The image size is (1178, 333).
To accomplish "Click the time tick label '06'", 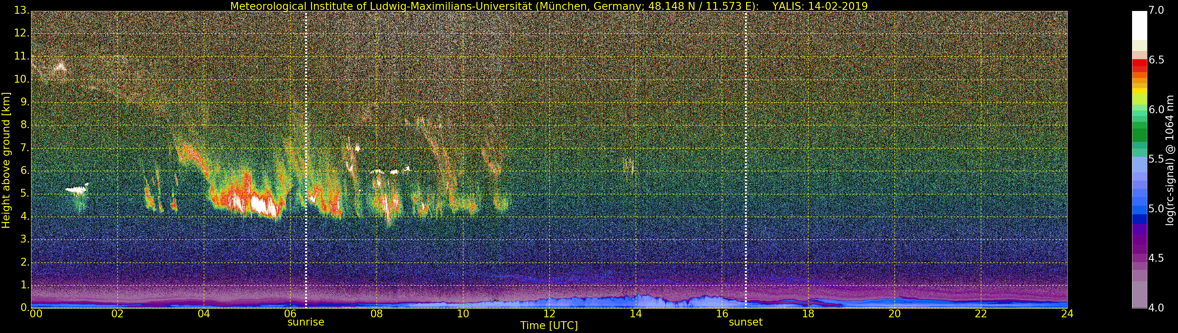I will [x=291, y=314].
